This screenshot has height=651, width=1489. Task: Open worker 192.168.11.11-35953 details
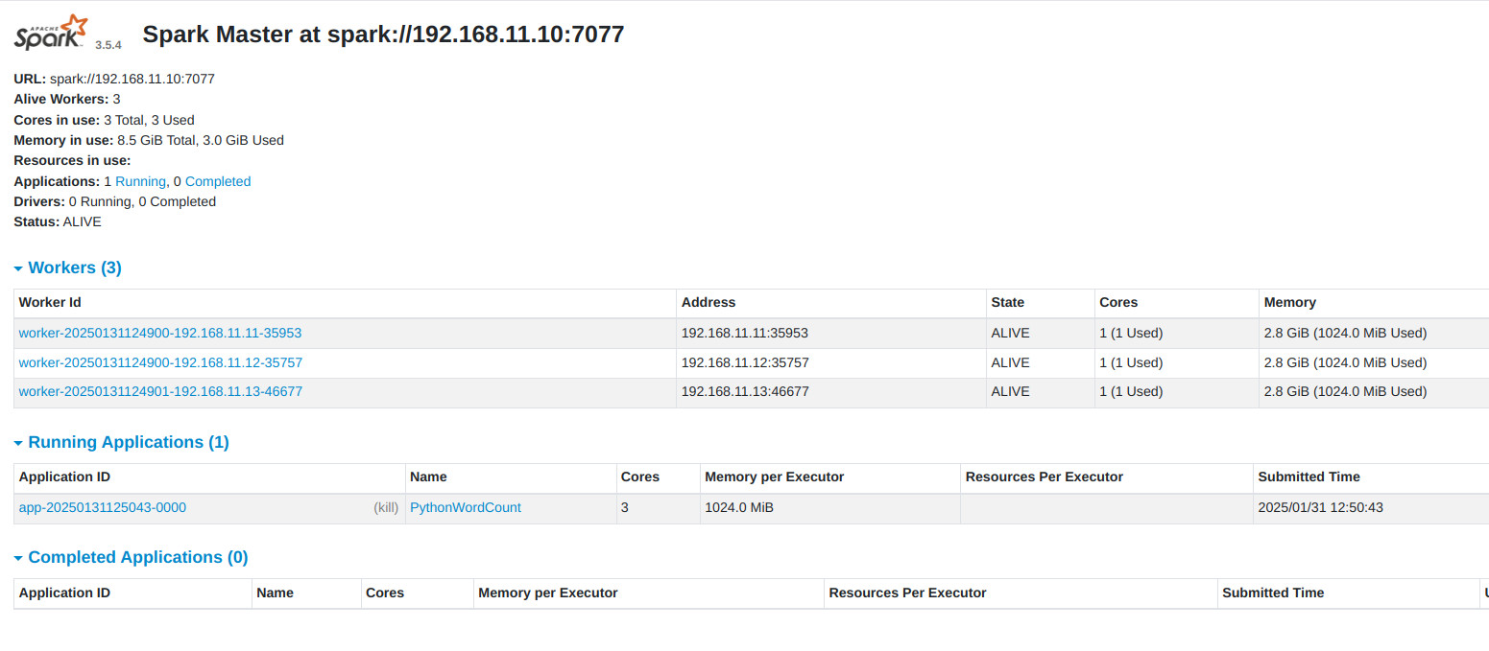(x=160, y=333)
